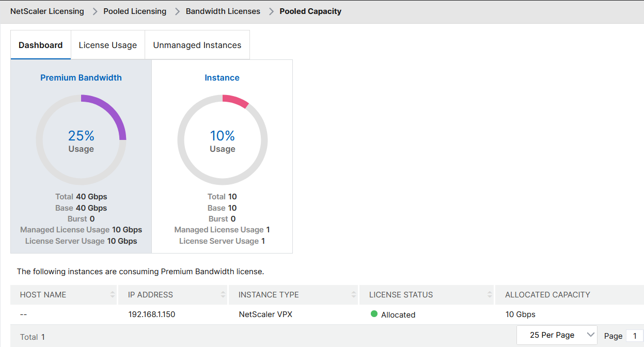Click the green Allocated status indicator dot
This screenshot has width=644, height=347.
coord(373,314)
